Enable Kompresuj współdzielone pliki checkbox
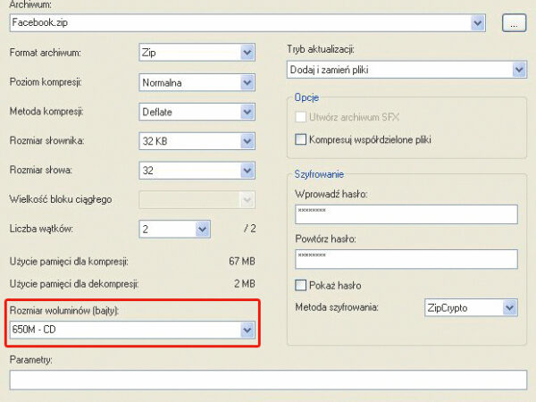This screenshot has width=536, height=402. pos(300,139)
